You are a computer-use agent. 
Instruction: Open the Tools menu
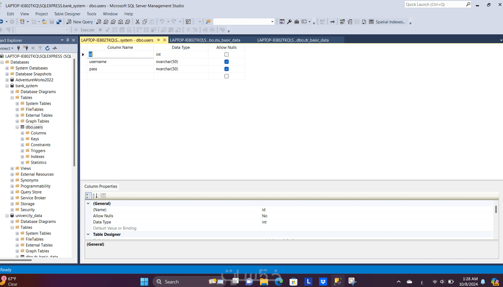point(91,14)
